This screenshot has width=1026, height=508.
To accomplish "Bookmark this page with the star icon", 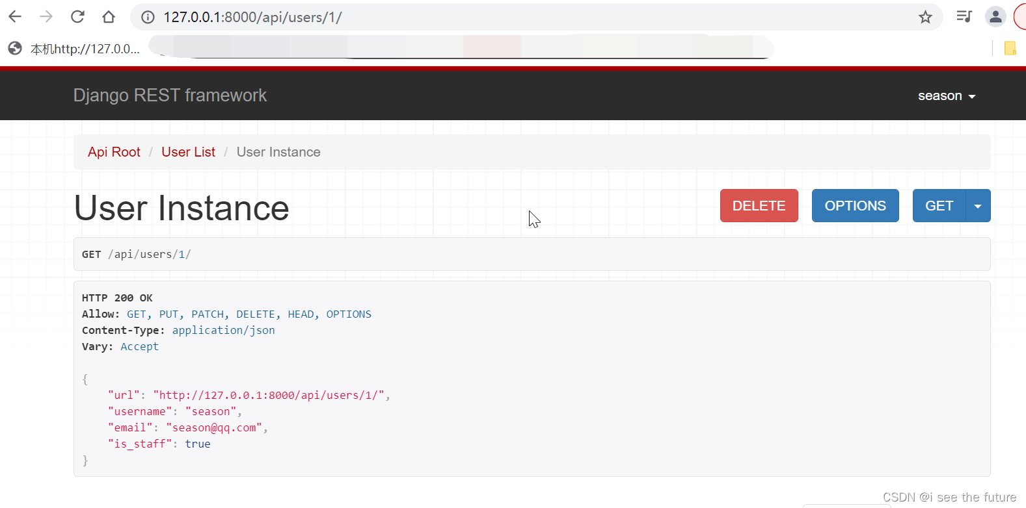I will tap(925, 17).
